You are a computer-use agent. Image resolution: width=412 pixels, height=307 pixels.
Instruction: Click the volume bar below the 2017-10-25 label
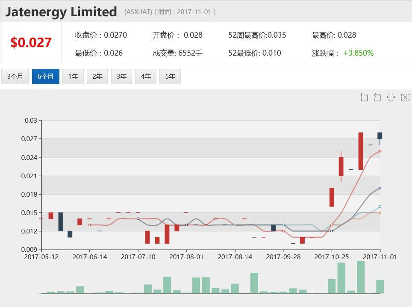(332, 286)
